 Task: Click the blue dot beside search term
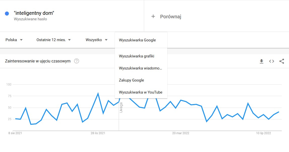coord(7,14)
